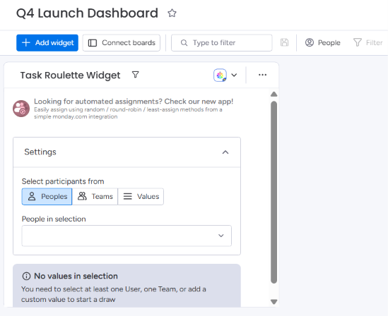This screenshot has width=388, height=316.
Task: Select Peoples as participant source
Action: [x=47, y=197]
